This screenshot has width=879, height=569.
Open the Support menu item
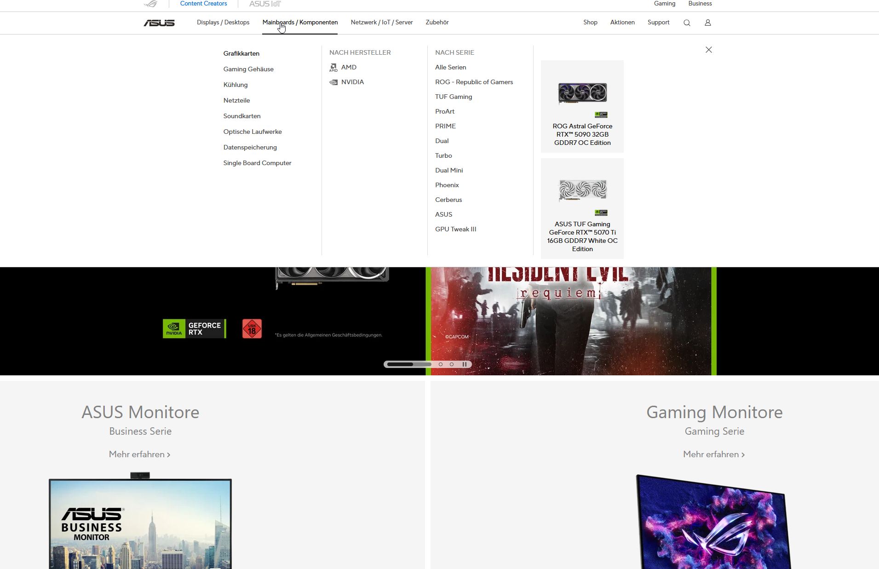click(x=658, y=22)
